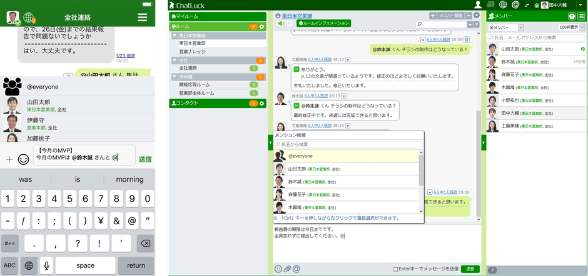588x276 pixels.
Task: Click the globe icon in ChatLuck top bar
Action: pos(503,5)
